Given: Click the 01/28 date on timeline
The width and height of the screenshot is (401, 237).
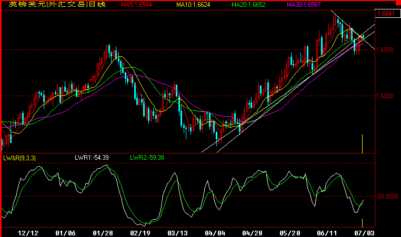Looking at the screenshot, I should click(103, 232).
